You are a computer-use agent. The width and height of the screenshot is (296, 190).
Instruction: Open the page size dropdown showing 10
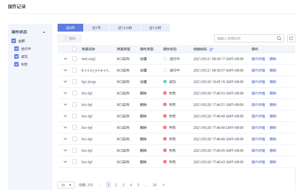click(66, 185)
